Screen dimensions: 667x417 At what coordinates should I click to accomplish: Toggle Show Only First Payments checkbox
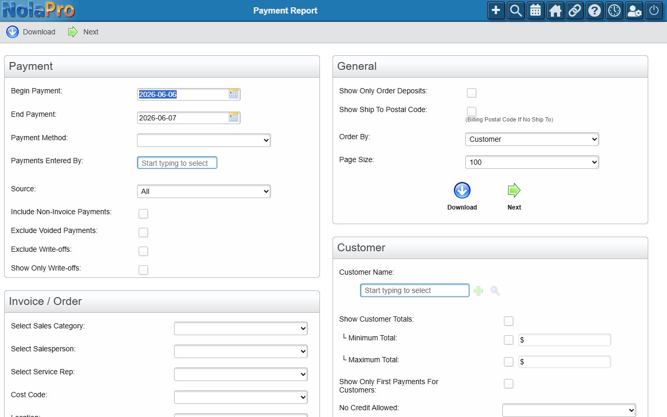point(509,384)
